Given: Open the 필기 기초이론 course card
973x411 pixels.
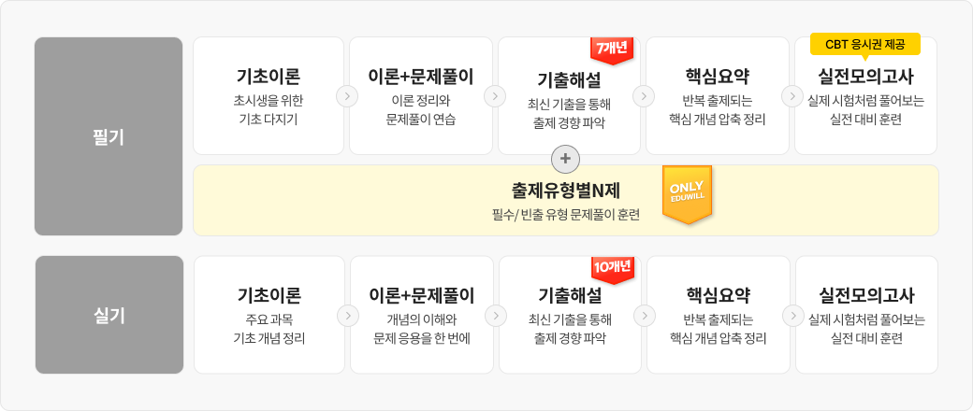Looking at the screenshot, I should 269,95.
